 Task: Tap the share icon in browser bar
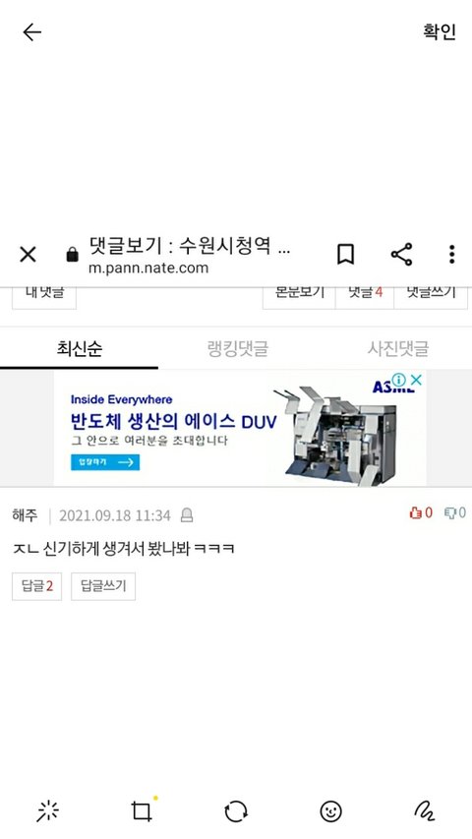point(401,254)
